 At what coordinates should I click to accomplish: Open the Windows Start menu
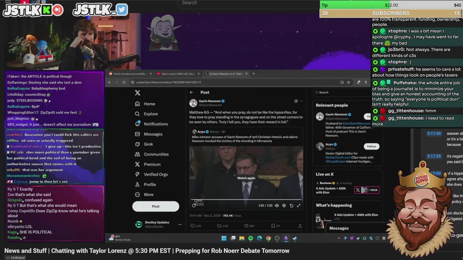tap(224, 238)
